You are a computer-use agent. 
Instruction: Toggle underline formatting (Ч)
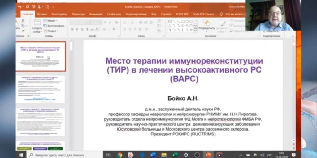pos(81,29)
